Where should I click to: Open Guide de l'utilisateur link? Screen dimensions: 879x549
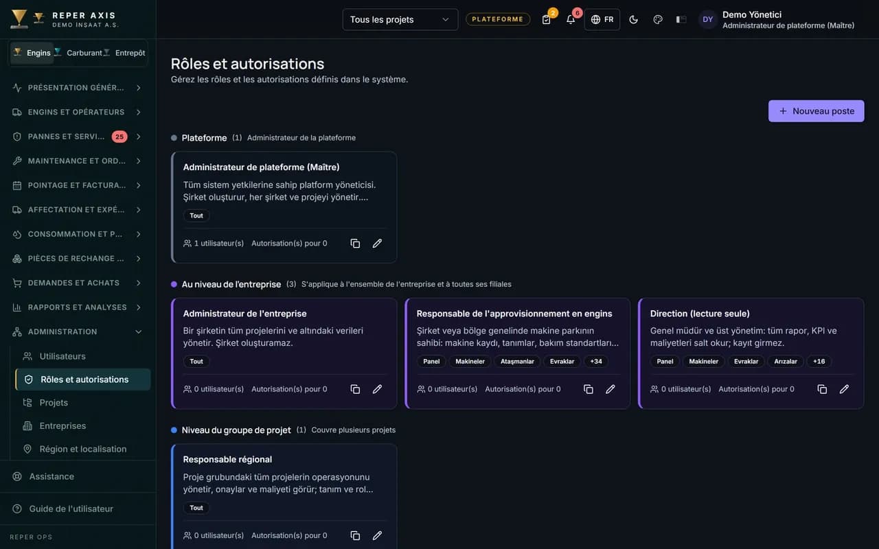point(78,509)
